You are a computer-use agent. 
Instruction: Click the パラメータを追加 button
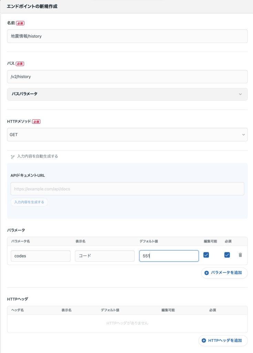point(224,273)
